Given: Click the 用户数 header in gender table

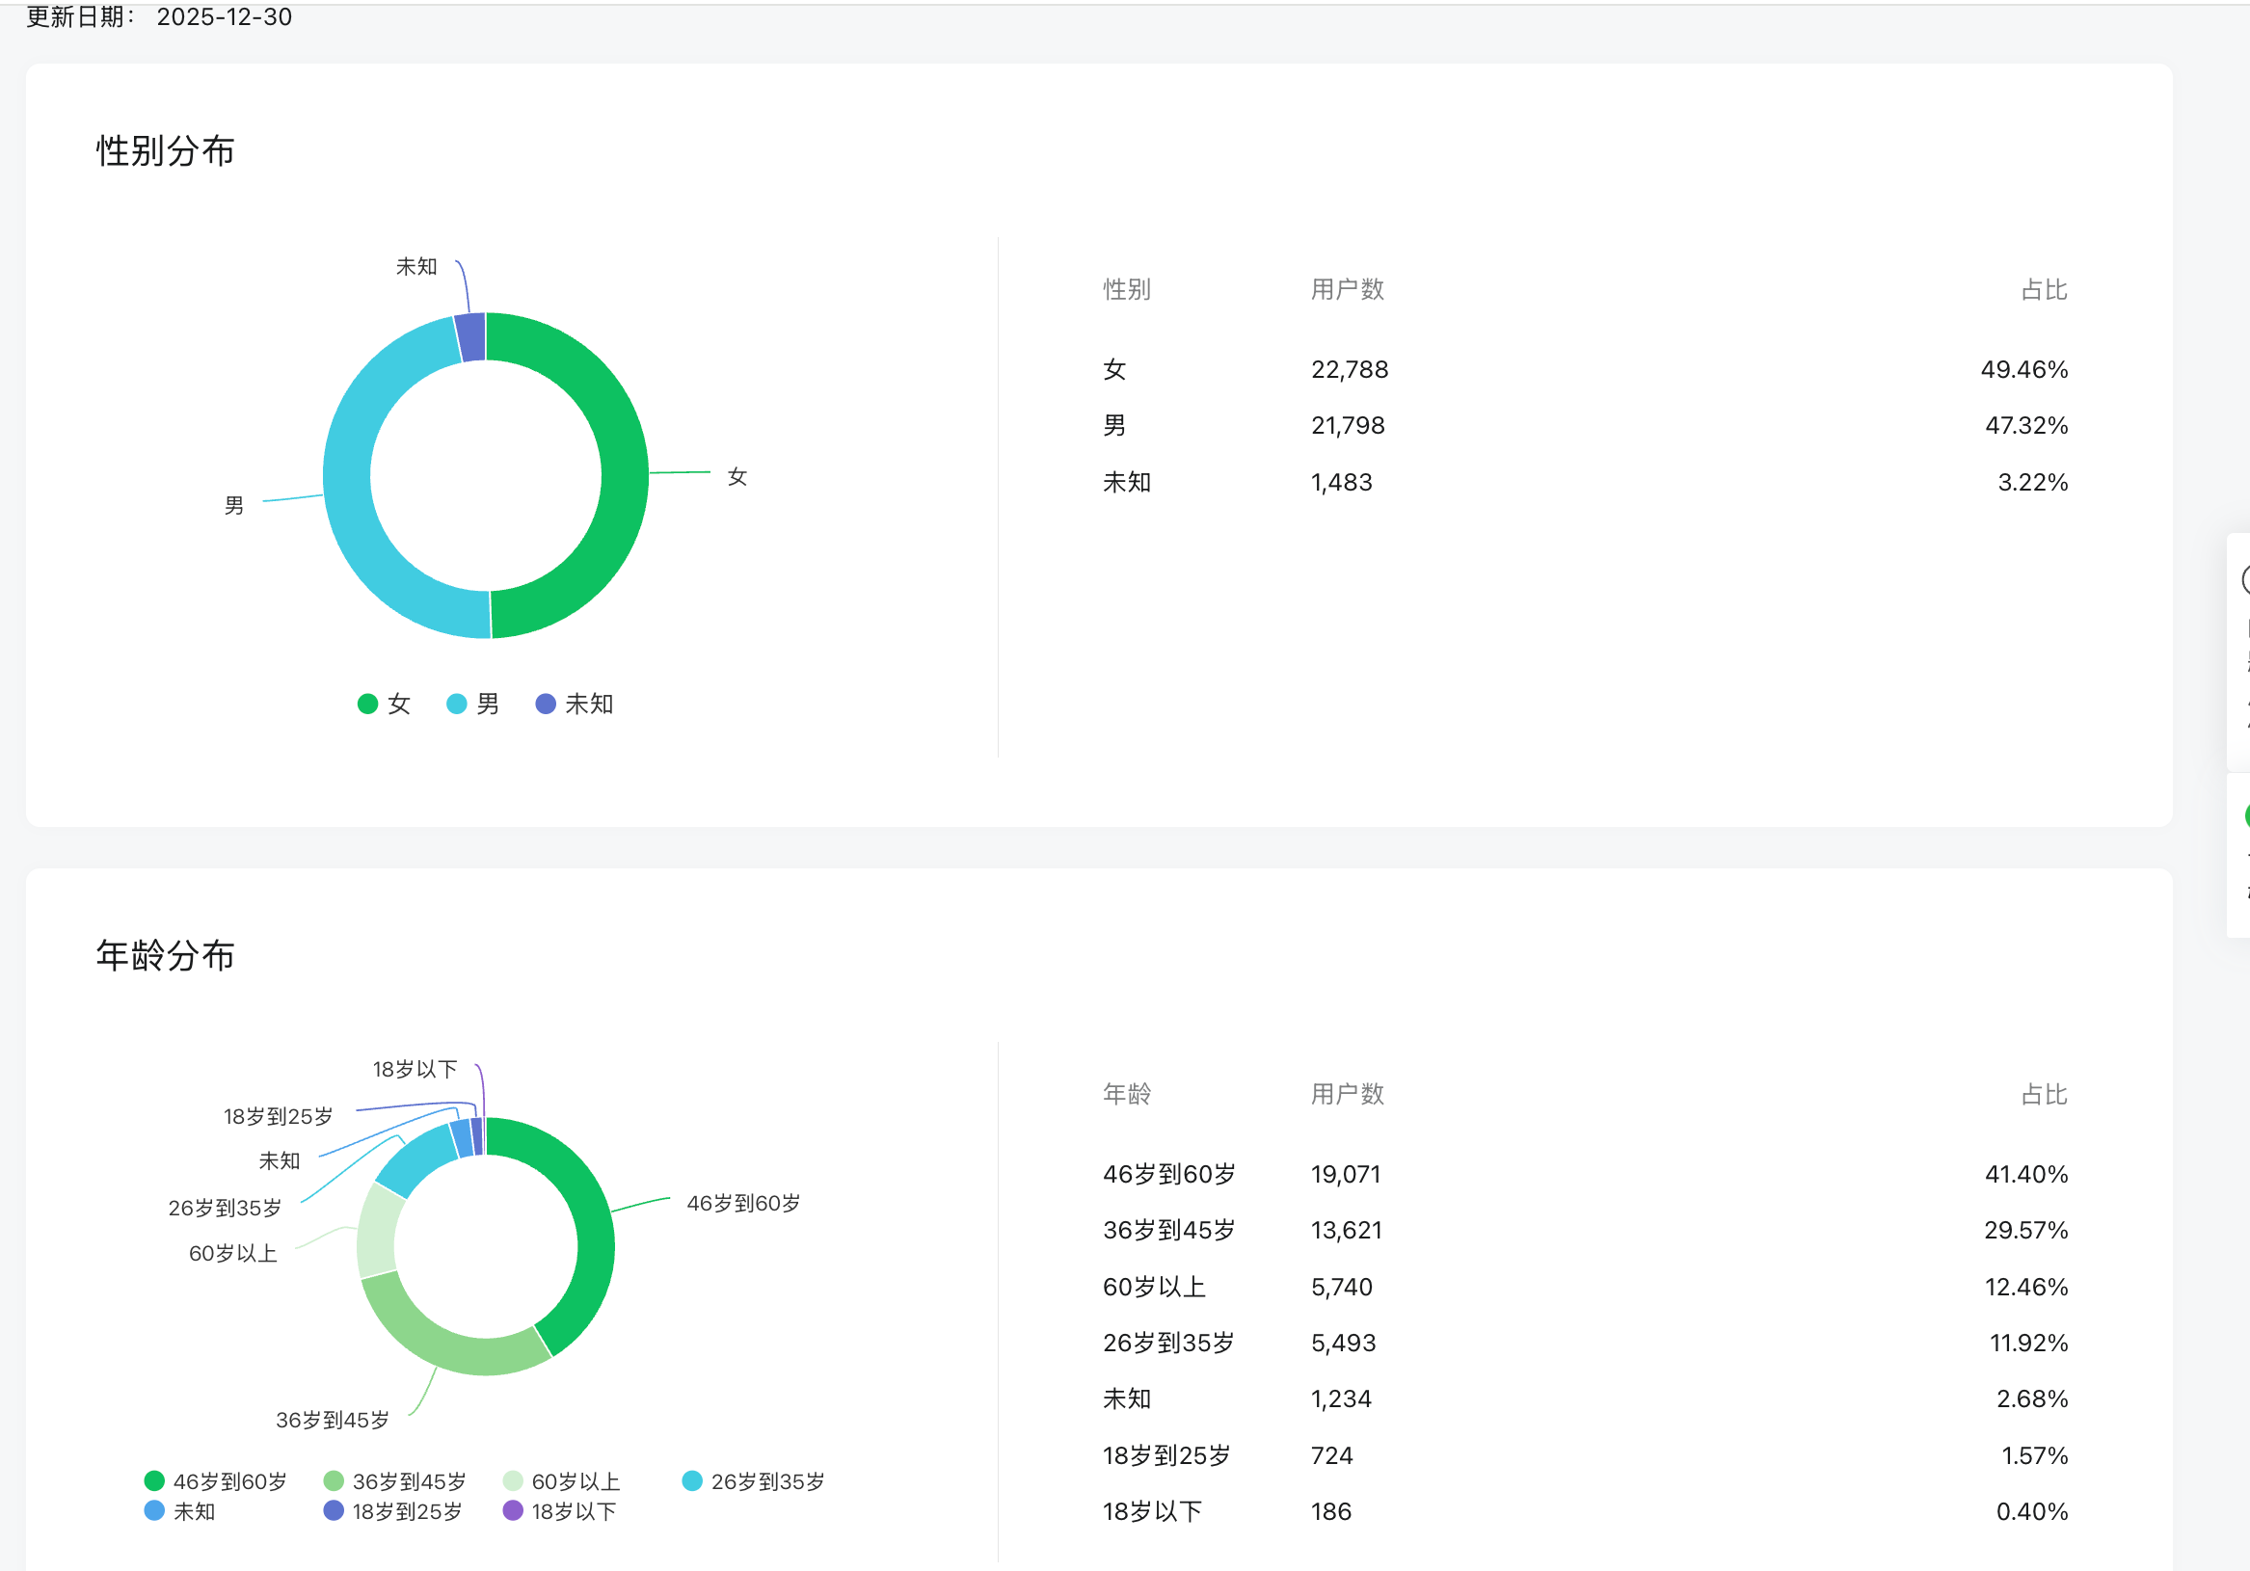Looking at the screenshot, I should pyautogui.click(x=1347, y=289).
